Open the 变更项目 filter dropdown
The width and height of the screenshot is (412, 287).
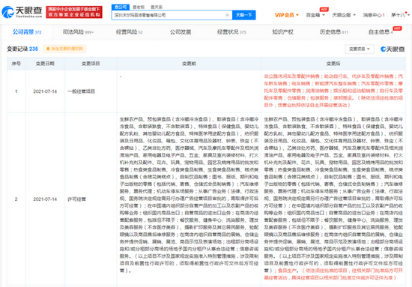pyautogui.click(x=359, y=49)
